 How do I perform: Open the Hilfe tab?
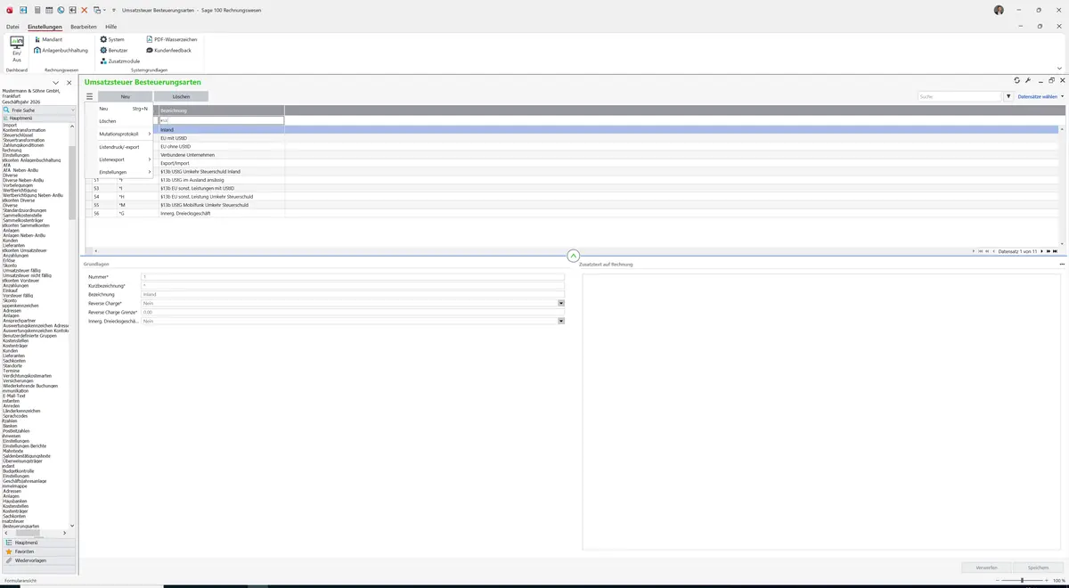[x=111, y=27]
